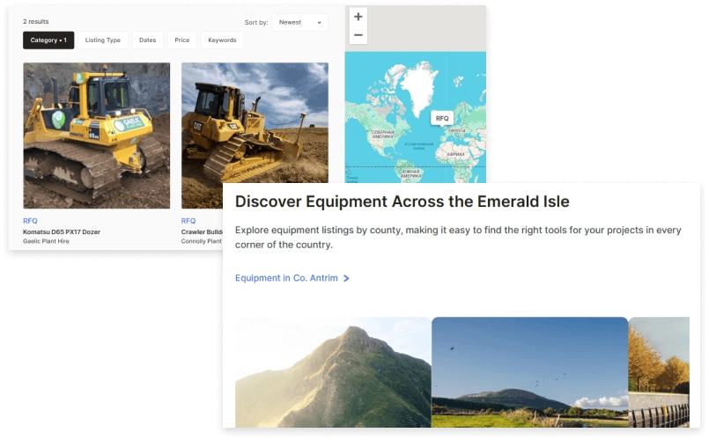Expand the Sort by Newest dropdown
The height and width of the screenshot is (440, 709).
pos(299,22)
